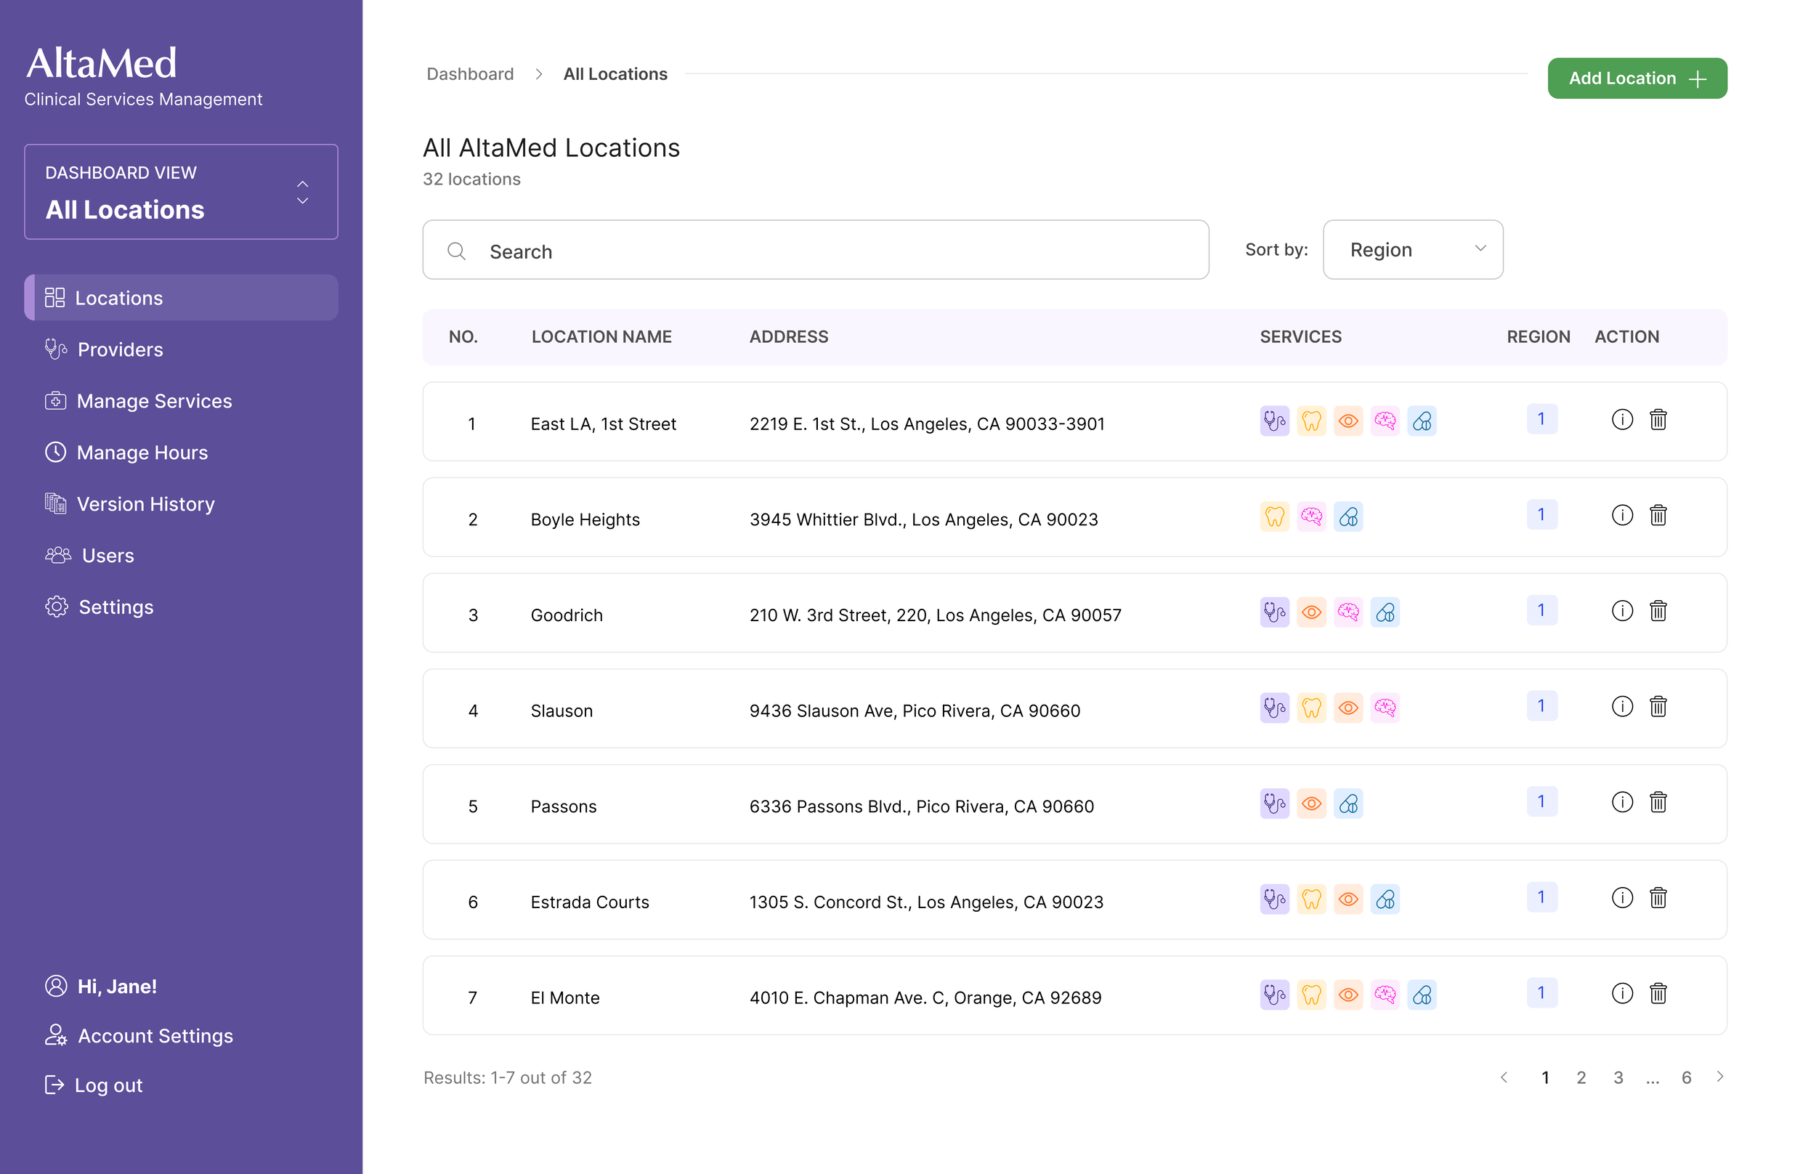This screenshot has height=1174, width=1816.
Task: Open Version History in sidebar
Action: pyautogui.click(x=129, y=504)
